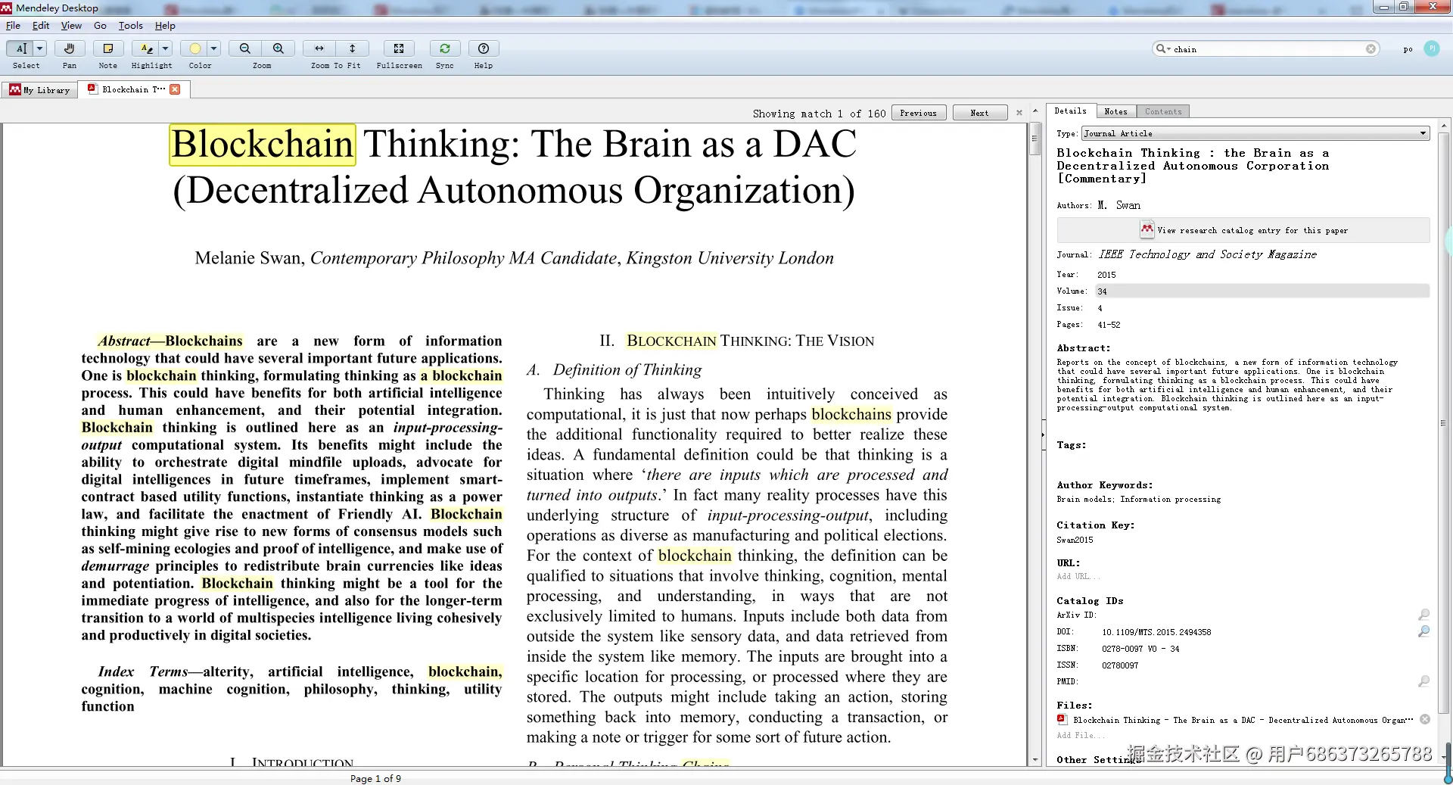This screenshot has height=785, width=1453.
Task: Open Highlight tool dropdown arrow
Action: (166, 48)
